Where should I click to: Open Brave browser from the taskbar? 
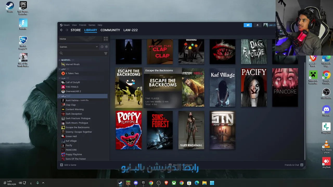(x=166, y=183)
